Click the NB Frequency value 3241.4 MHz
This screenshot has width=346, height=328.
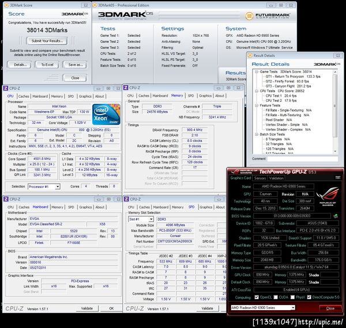[x=217, y=117]
